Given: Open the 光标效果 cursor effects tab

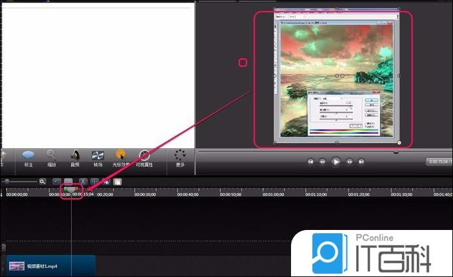Looking at the screenshot, I should pyautogui.click(x=121, y=158).
